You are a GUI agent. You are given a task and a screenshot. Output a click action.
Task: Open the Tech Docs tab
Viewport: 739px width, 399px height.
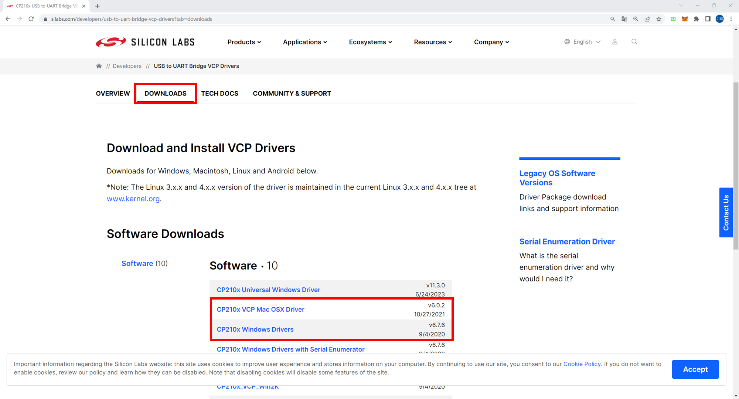pos(220,94)
